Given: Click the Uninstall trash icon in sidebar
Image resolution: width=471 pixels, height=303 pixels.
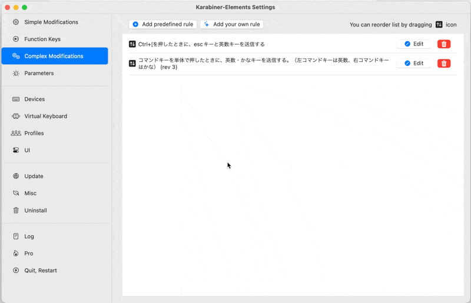Looking at the screenshot, I should pos(16,211).
